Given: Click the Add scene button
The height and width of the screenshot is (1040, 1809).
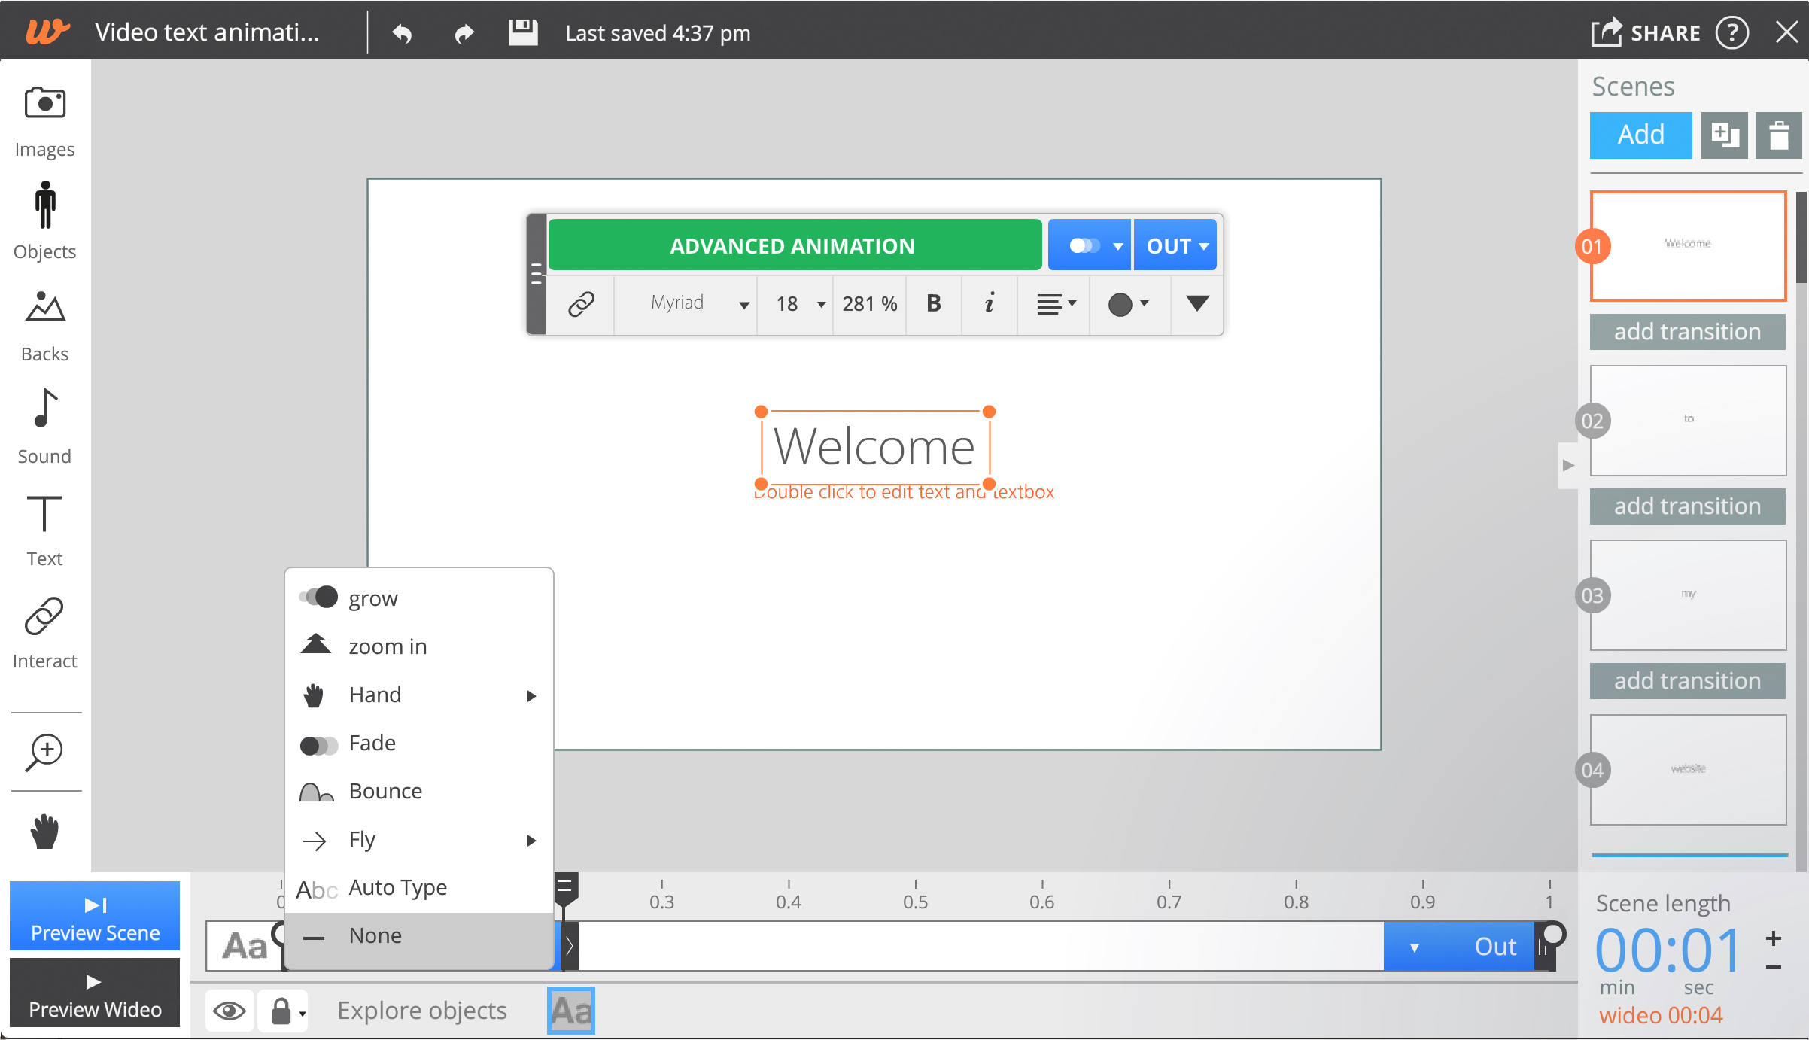Looking at the screenshot, I should (1641, 133).
